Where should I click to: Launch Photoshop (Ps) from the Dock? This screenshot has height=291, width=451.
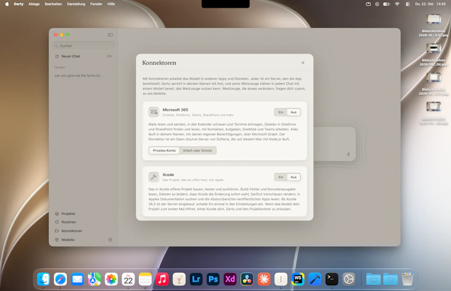click(213, 279)
